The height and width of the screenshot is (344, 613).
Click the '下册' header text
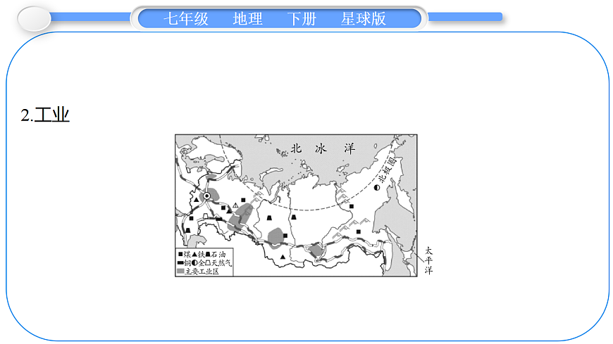[x=302, y=19]
